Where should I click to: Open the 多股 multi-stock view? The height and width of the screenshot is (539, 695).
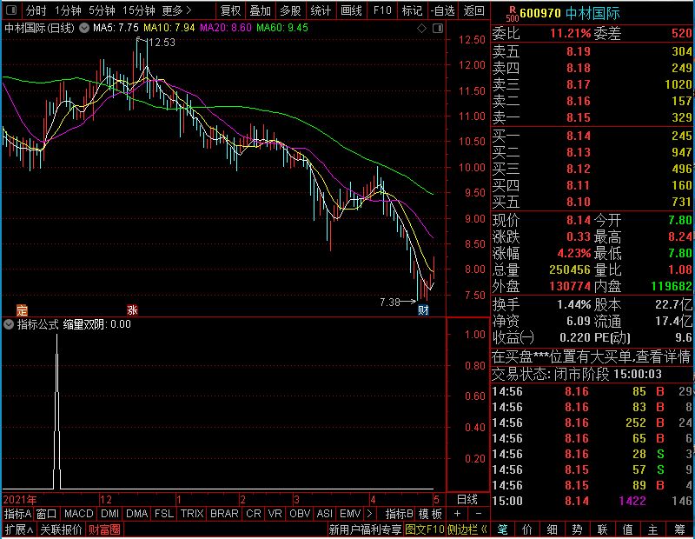tap(290, 10)
